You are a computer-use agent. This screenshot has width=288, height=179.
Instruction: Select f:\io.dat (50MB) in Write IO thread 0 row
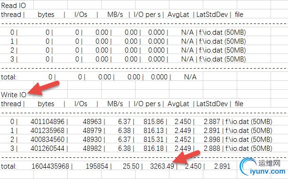249,121
